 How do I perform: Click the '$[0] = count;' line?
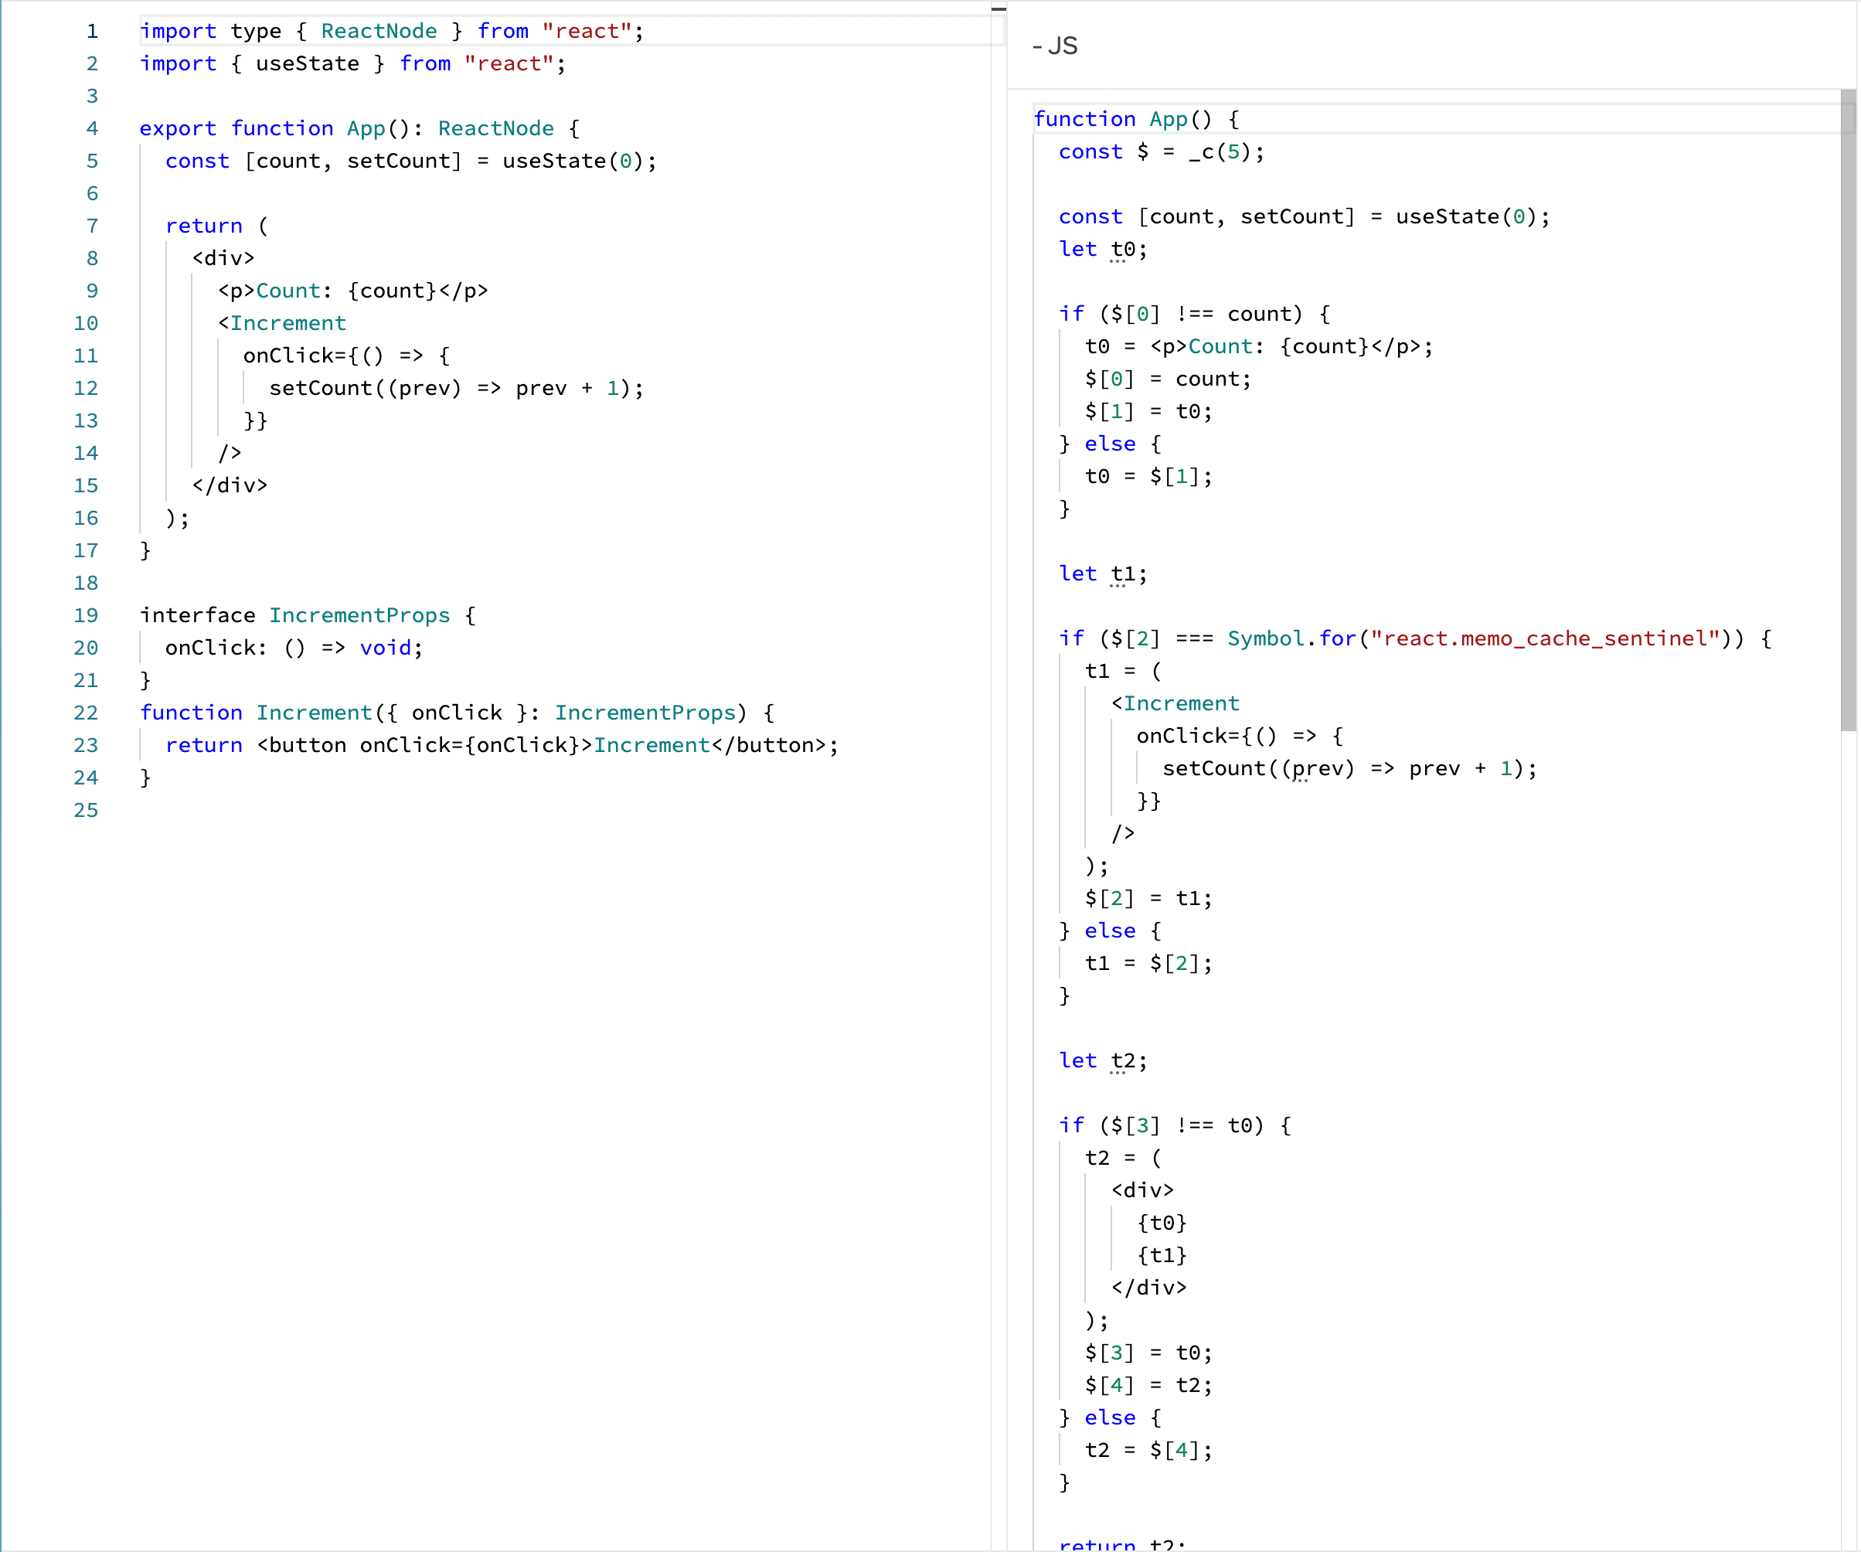coord(1168,379)
